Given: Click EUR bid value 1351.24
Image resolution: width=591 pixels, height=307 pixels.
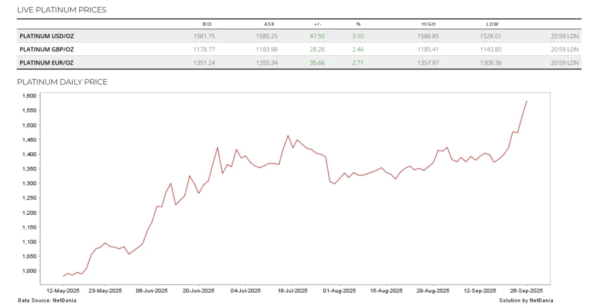Looking at the screenshot, I should coord(204,63).
